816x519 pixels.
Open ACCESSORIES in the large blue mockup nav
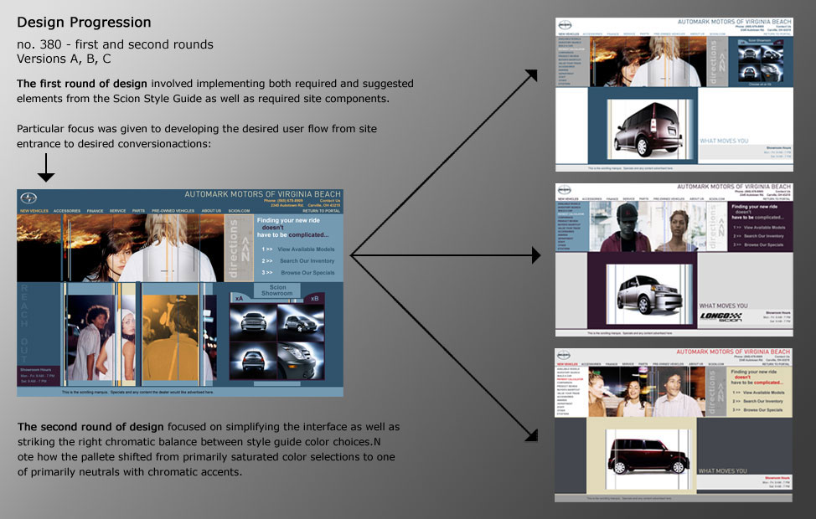coord(67,211)
